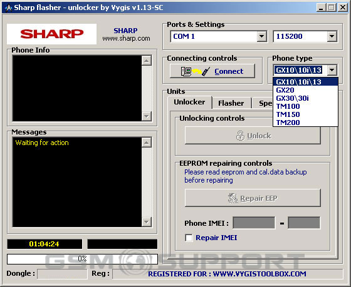
Task: Select TM200 phone type
Action: click(306, 123)
